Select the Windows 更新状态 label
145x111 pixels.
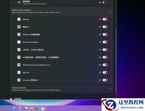pyautogui.click(x=30, y=80)
